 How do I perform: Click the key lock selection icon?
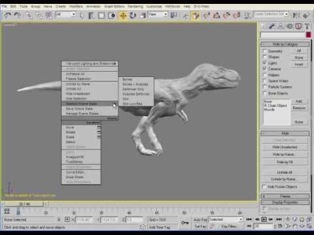[59, 219]
